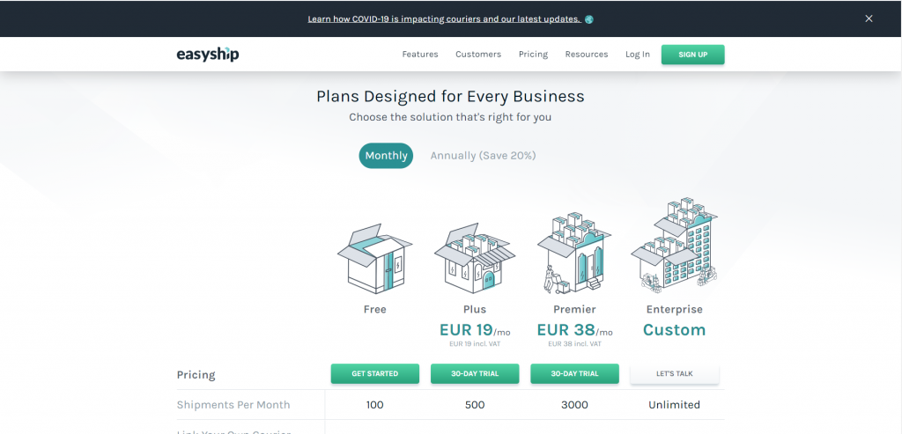This screenshot has height=434, width=902.
Task: Click the "EUR 38/mo" price
Action: point(574,330)
